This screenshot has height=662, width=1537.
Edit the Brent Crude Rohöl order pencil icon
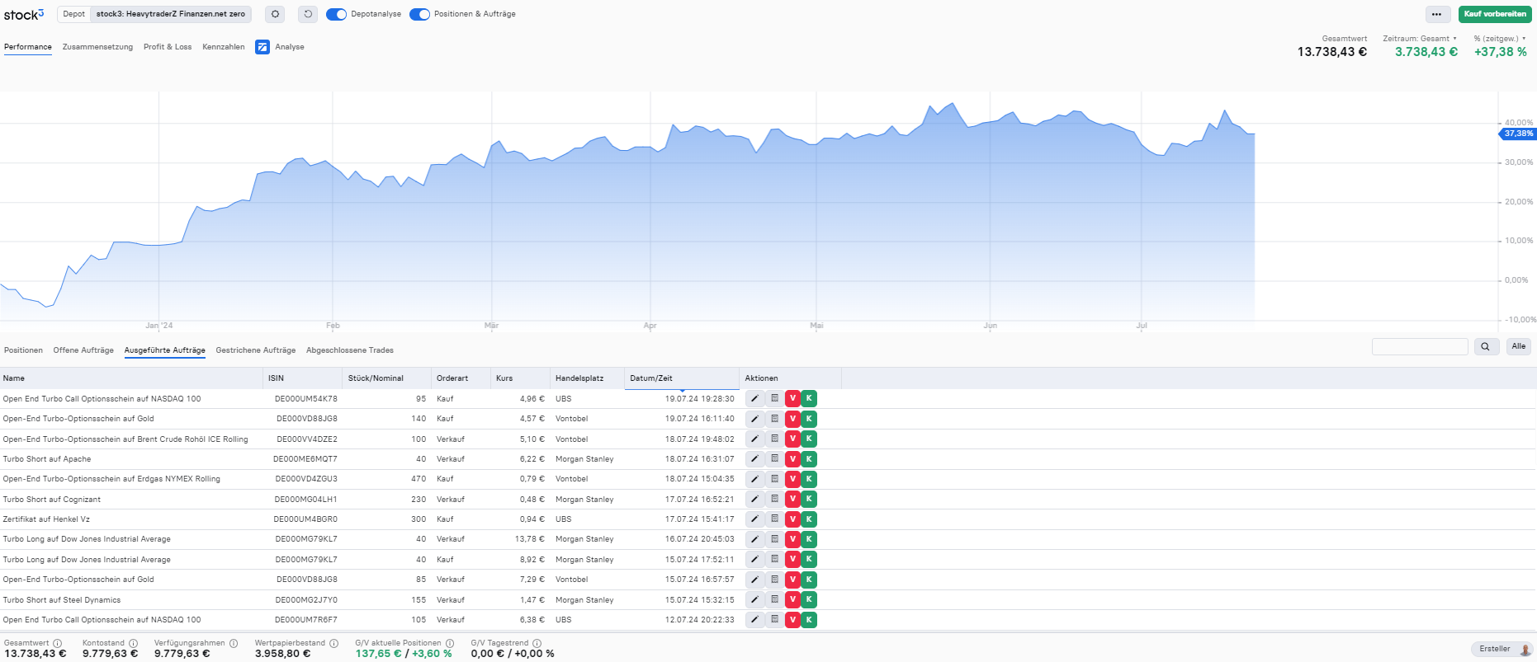click(x=754, y=439)
